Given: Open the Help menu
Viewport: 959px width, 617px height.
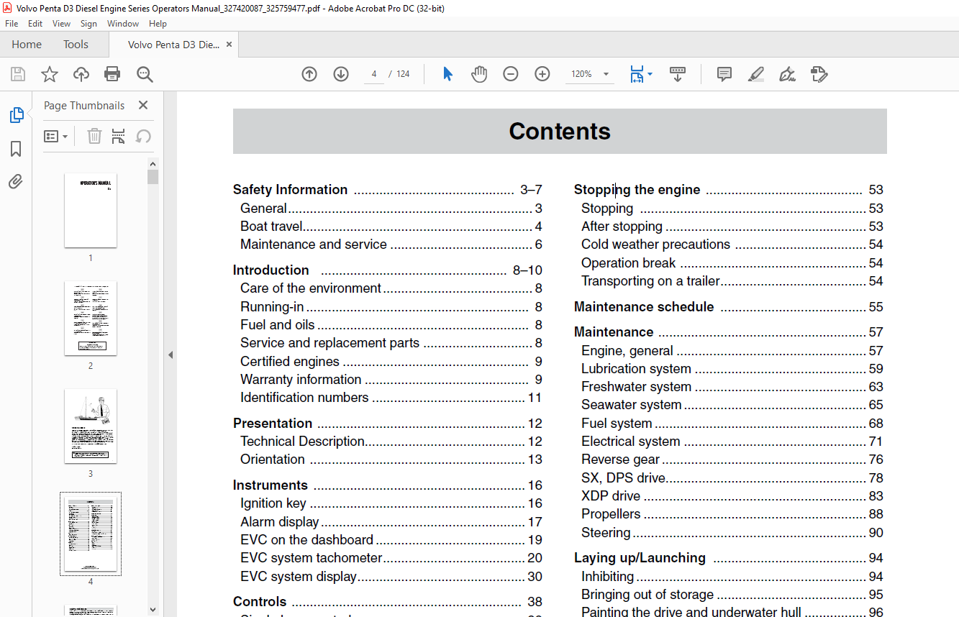Looking at the screenshot, I should coord(158,24).
